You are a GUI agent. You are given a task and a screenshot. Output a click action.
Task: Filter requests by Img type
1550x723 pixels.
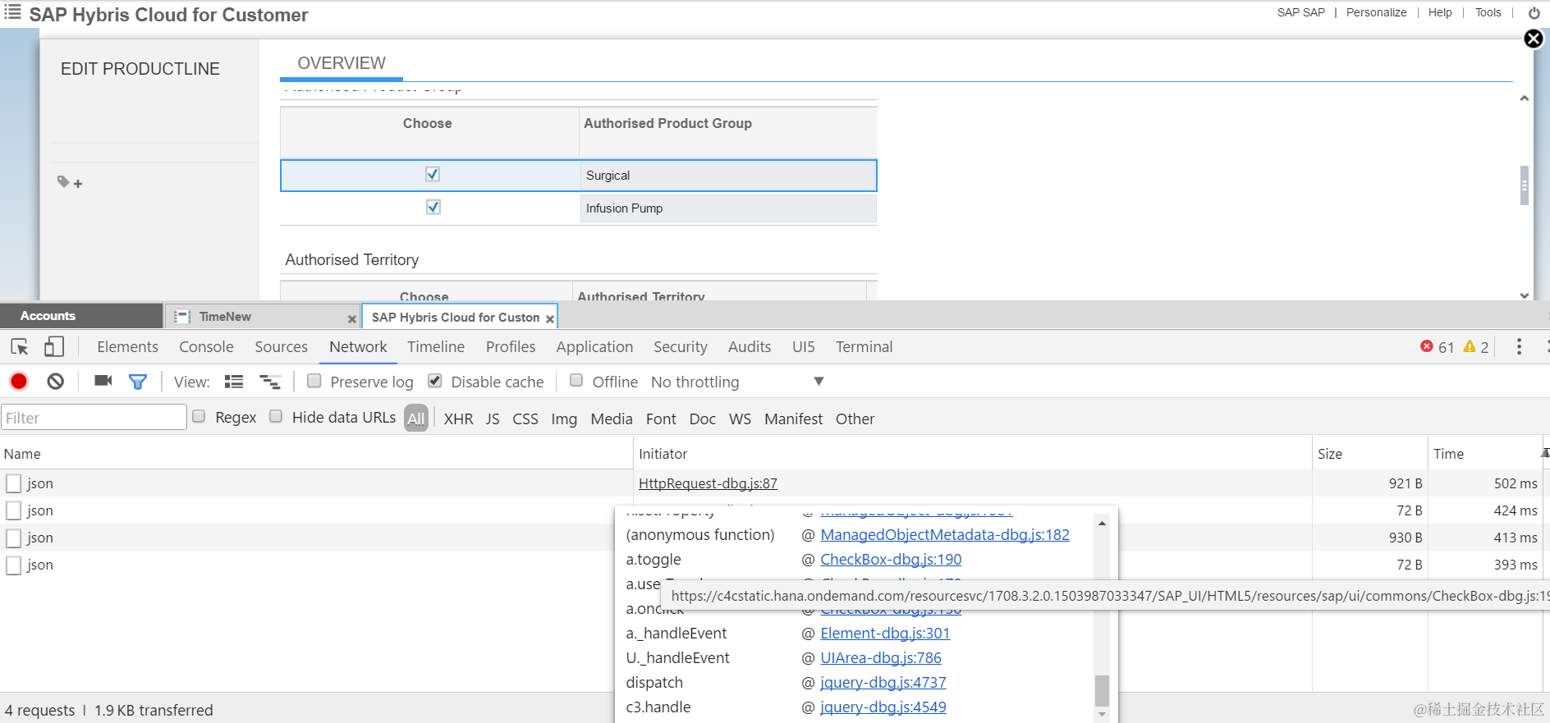pyautogui.click(x=564, y=419)
